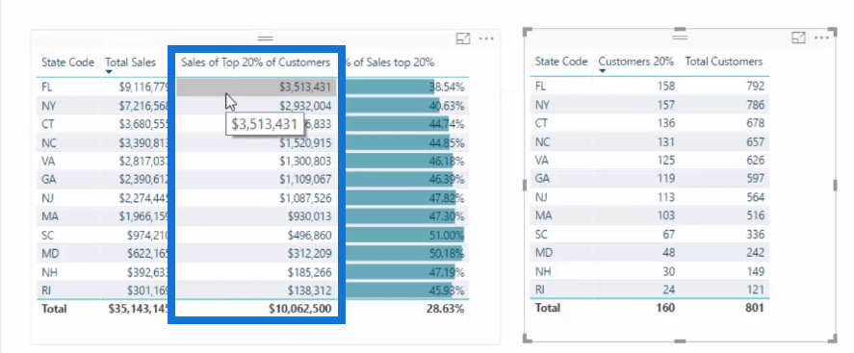Select 48 customers cell for MD

pyautogui.click(x=668, y=252)
